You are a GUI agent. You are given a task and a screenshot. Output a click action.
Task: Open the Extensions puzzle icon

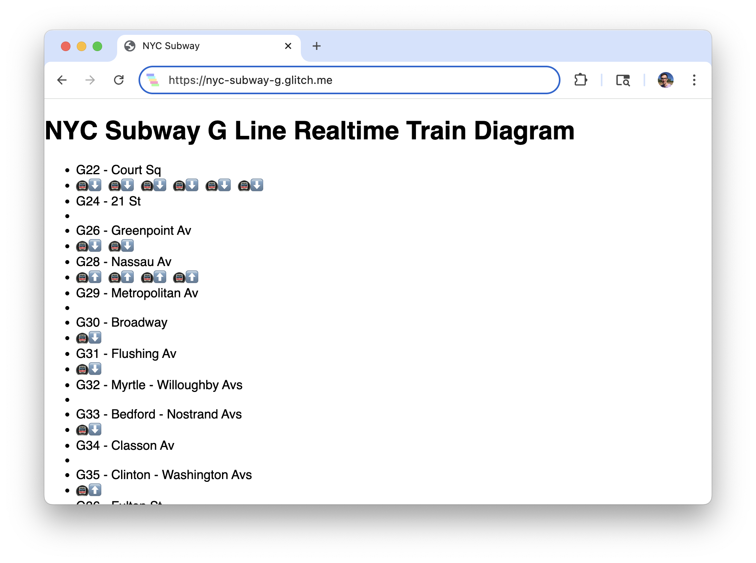pyautogui.click(x=580, y=80)
